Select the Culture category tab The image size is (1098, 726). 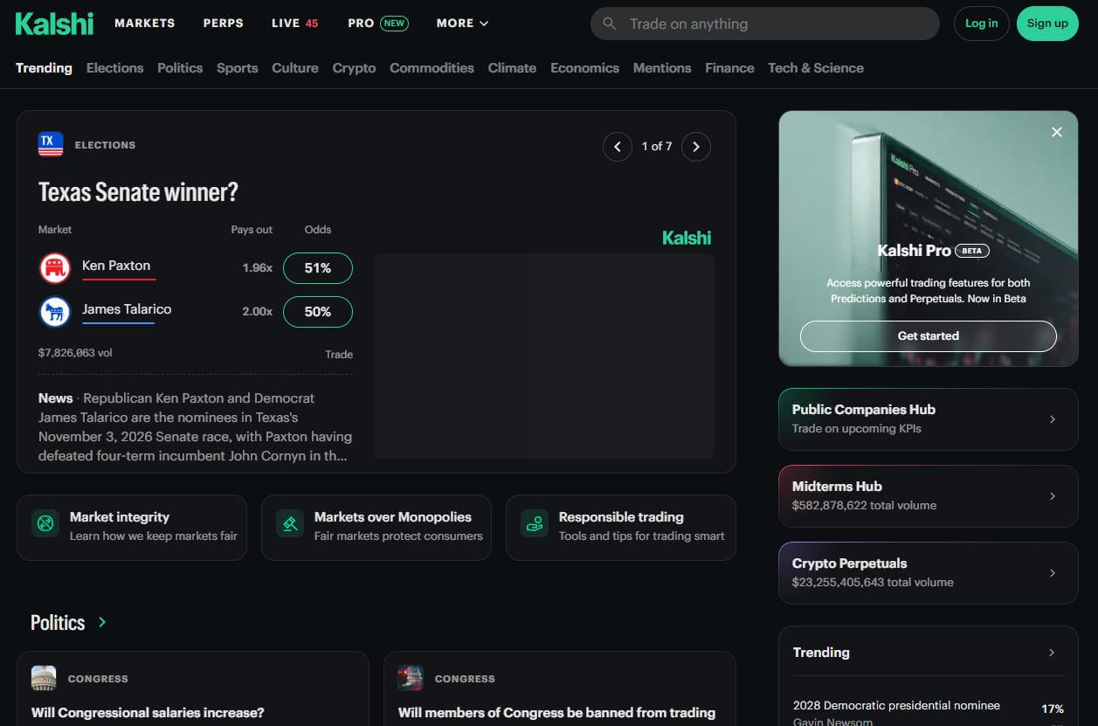click(x=295, y=68)
